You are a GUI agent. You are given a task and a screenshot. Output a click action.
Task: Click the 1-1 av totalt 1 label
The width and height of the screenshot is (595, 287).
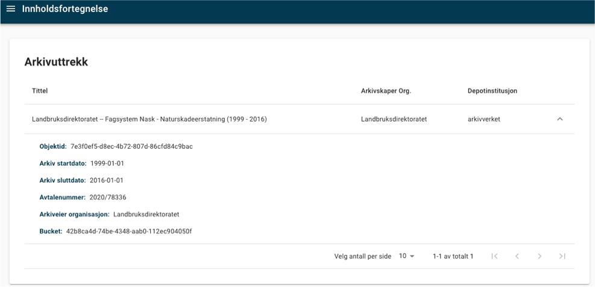453,256
